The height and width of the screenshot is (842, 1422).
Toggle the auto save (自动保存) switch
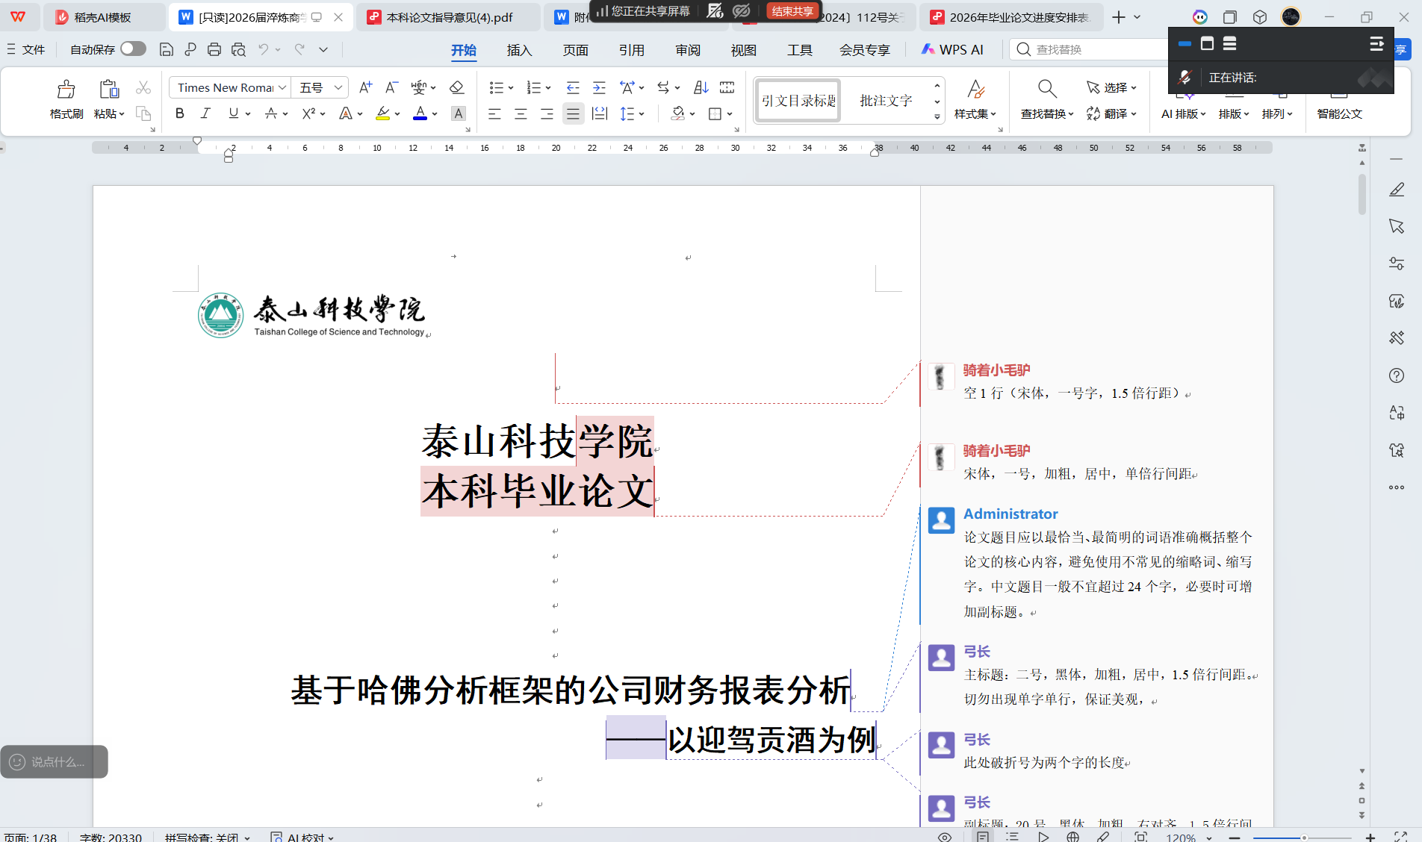click(x=133, y=49)
